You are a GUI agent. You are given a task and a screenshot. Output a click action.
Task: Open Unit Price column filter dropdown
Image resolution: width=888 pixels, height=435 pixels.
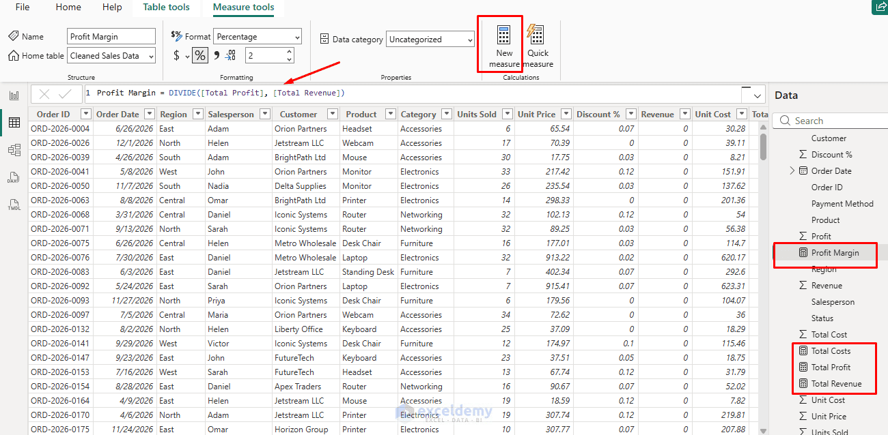(x=568, y=115)
